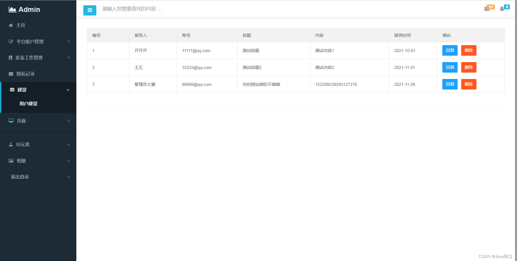Click 删除 for the 开开开 row

[x=469, y=50]
